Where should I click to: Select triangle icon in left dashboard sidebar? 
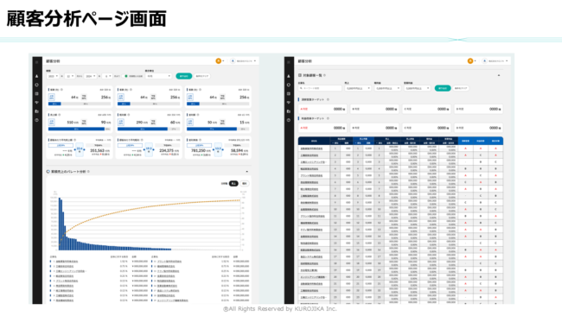click(37, 76)
